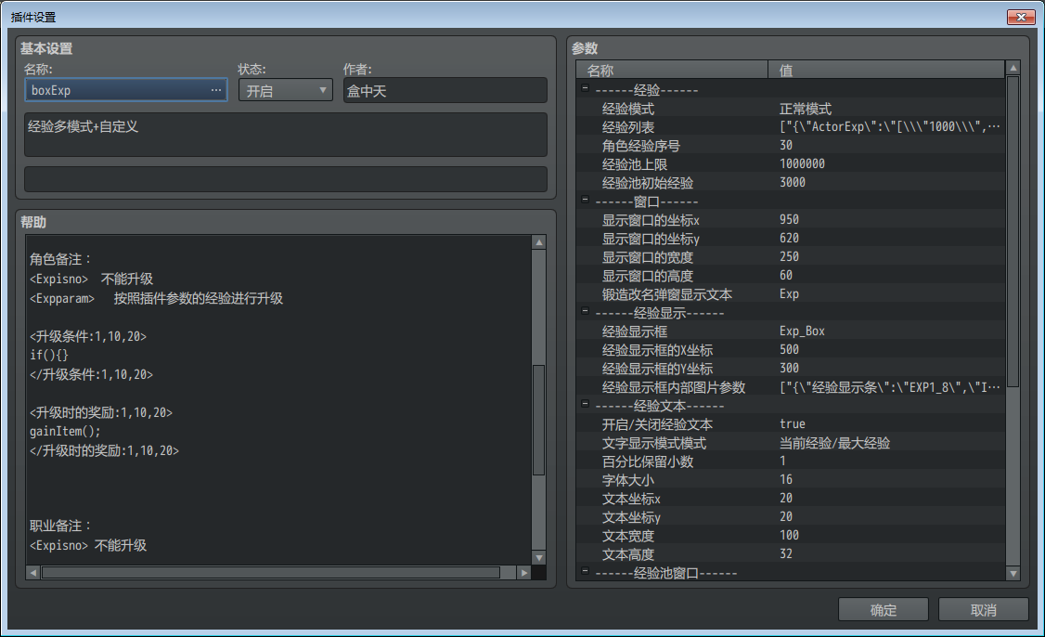Click the value true

793,423
